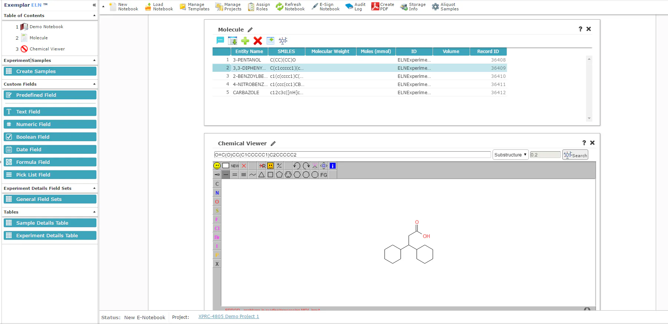Select the FG functional group tool
668x324 pixels.
[324, 175]
